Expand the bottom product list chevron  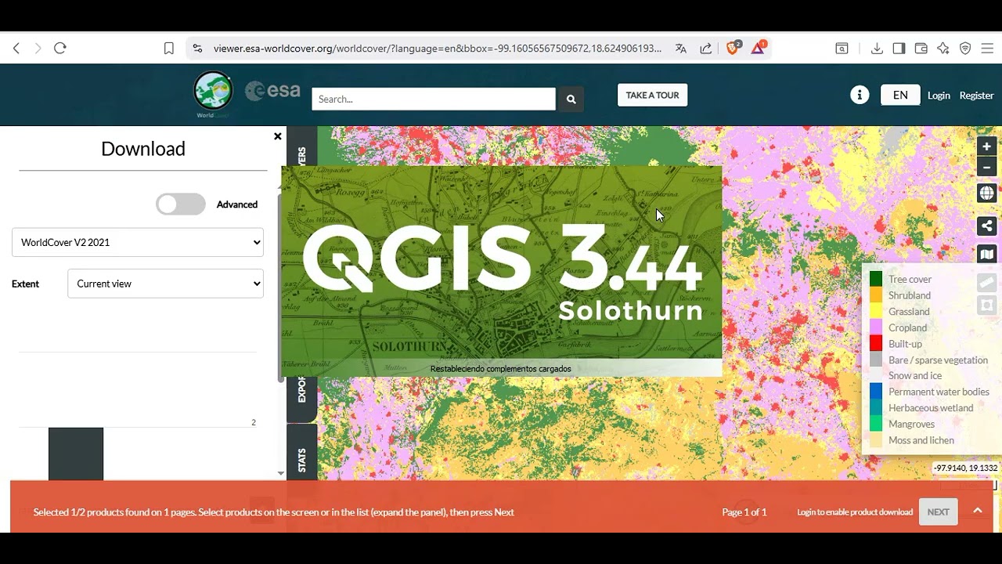[x=978, y=511]
